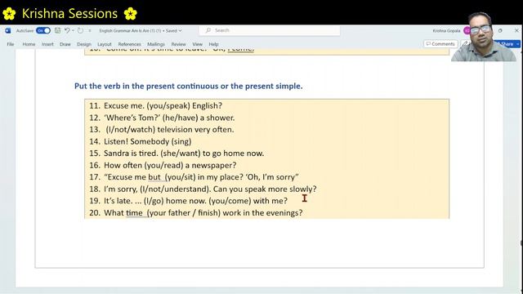The image size is (523, 294).
Task: Open the Insert ribbon tab
Action: (x=47, y=44)
